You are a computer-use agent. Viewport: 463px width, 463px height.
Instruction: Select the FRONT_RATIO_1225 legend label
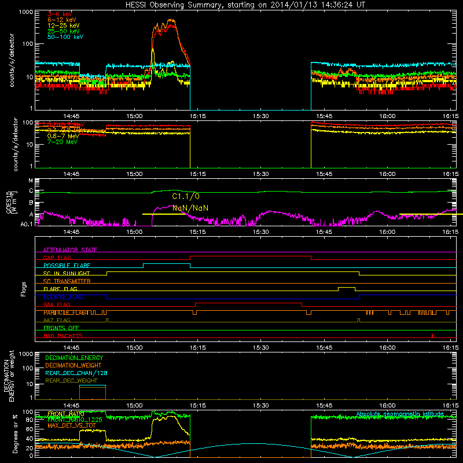[75, 420]
